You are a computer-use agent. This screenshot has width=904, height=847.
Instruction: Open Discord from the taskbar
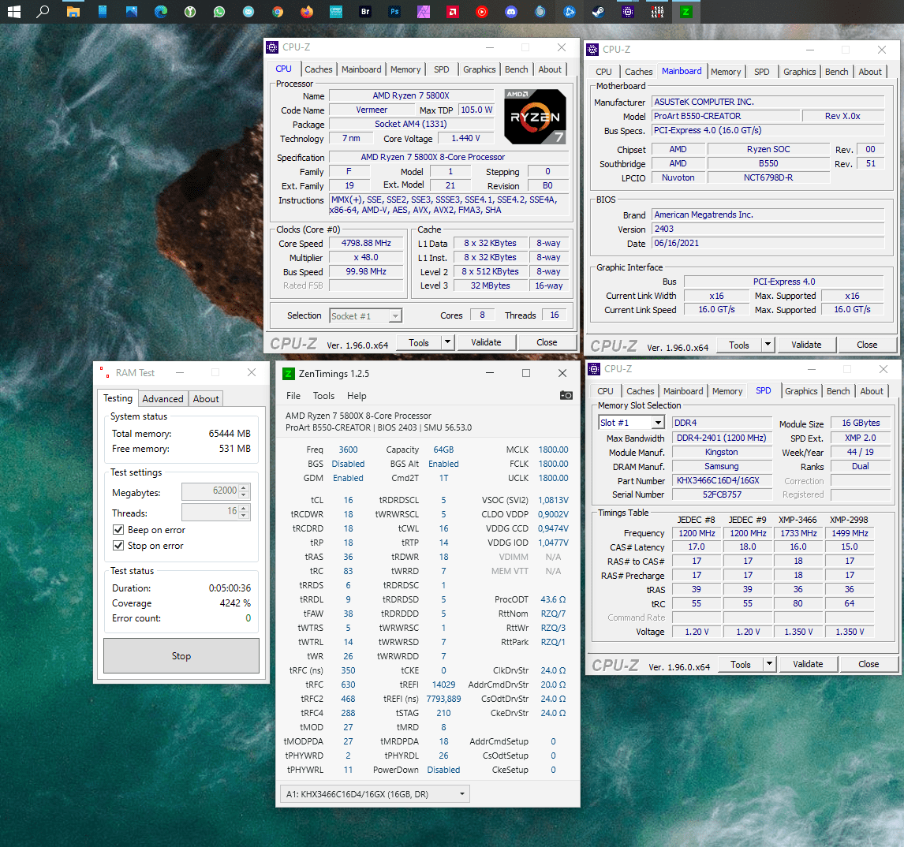click(510, 12)
